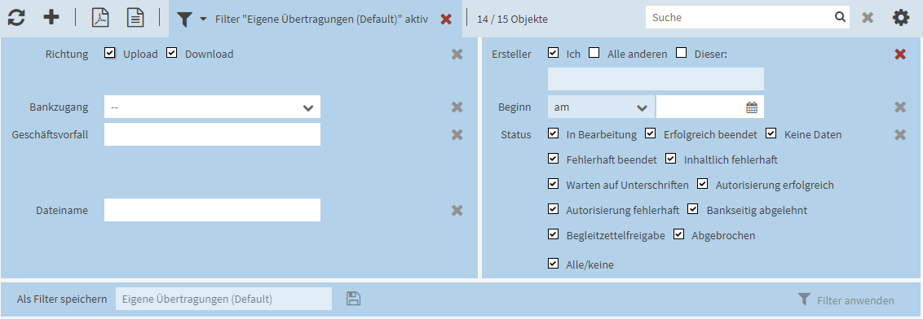Click the refresh arrows icon

(16, 18)
